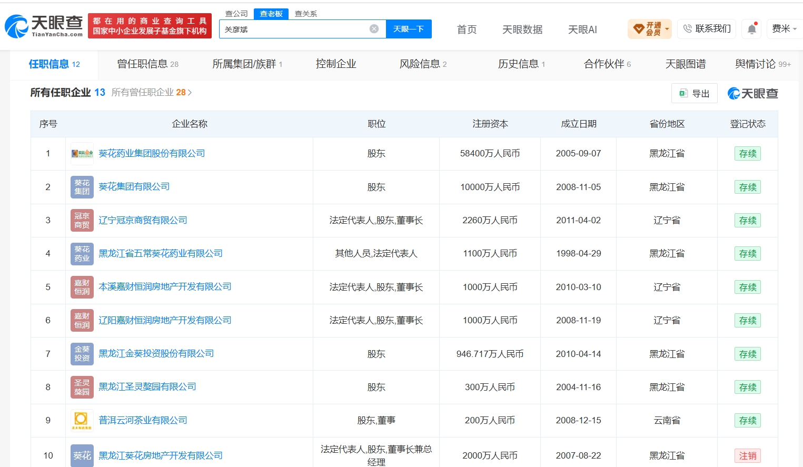Open the 曾任职信息 28 tab
803x467 pixels.
[148, 64]
